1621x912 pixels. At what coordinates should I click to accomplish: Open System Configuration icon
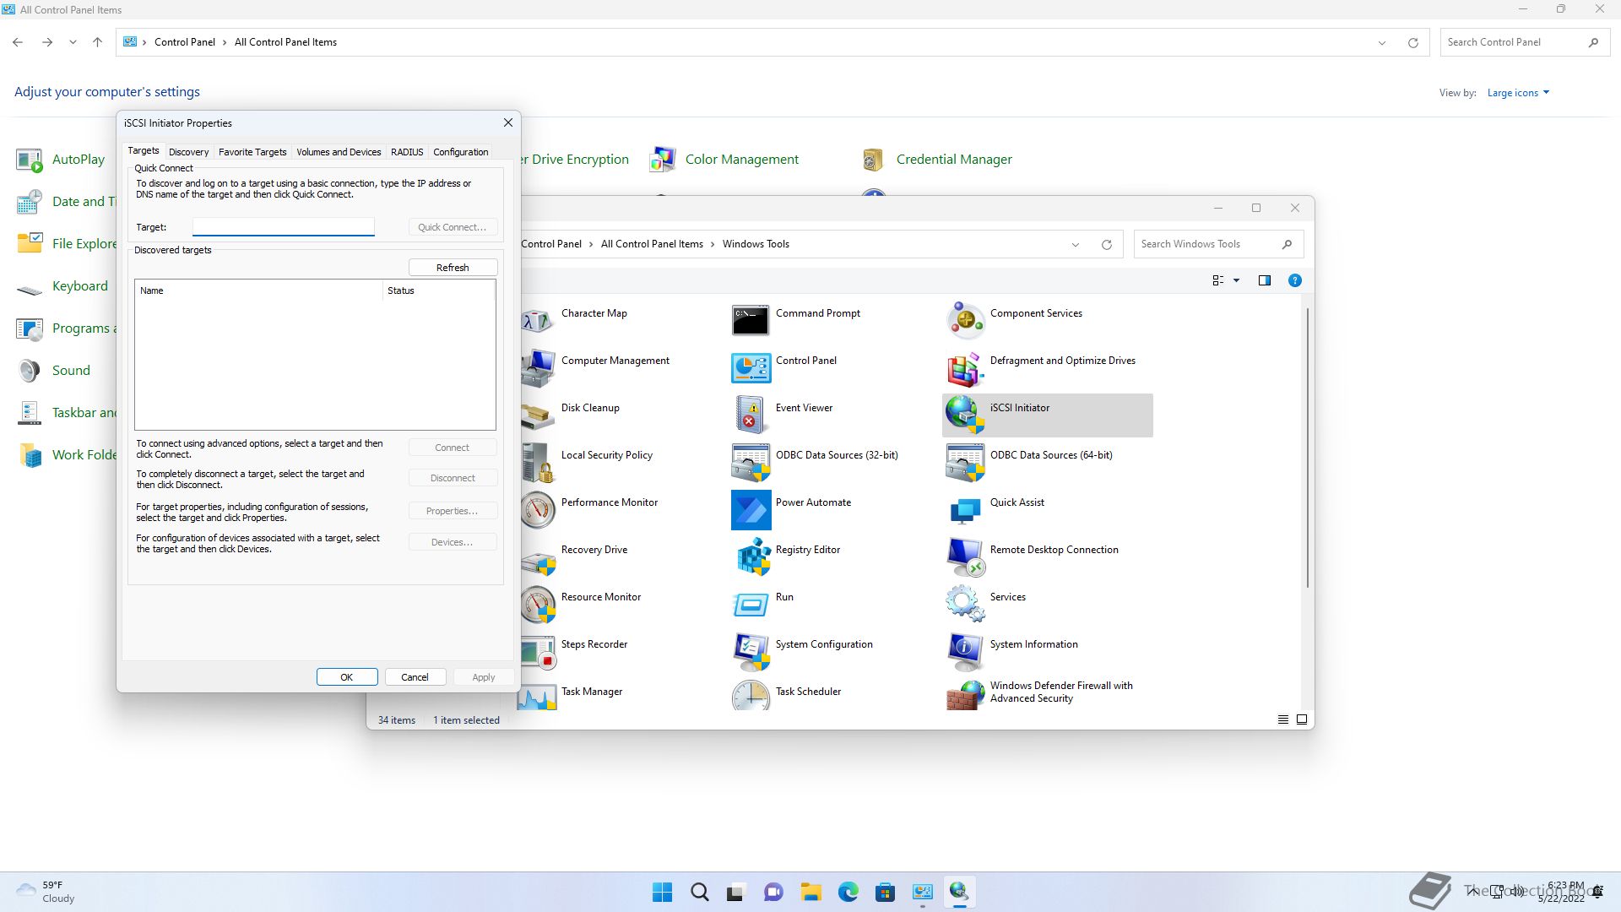coord(751,652)
